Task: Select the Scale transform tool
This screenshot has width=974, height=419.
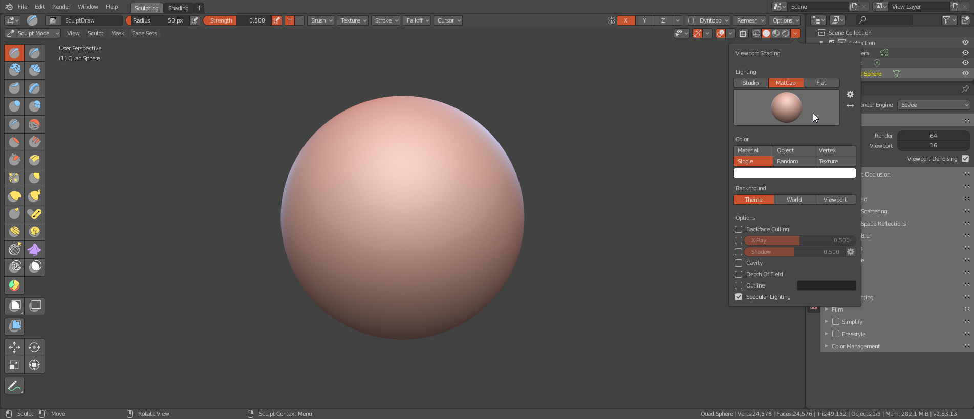Action: coord(14,365)
